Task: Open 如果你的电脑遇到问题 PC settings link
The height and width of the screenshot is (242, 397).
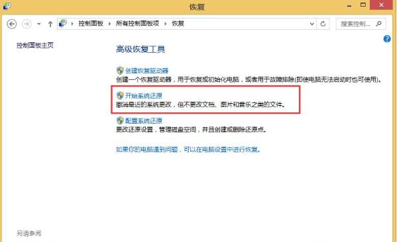Action: [188, 149]
